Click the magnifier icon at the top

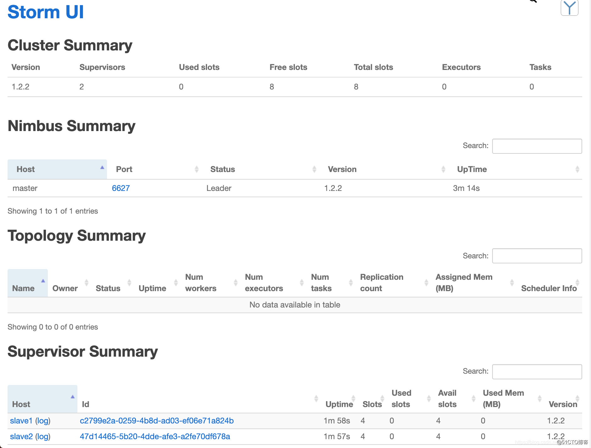[x=533, y=1]
